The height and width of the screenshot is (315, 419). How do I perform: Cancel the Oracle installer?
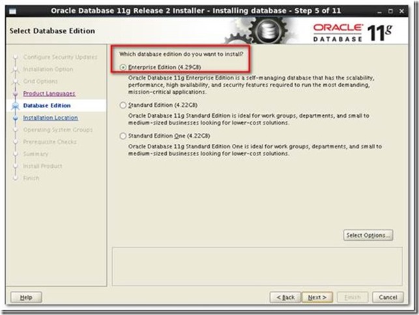pyautogui.click(x=388, y=297)
